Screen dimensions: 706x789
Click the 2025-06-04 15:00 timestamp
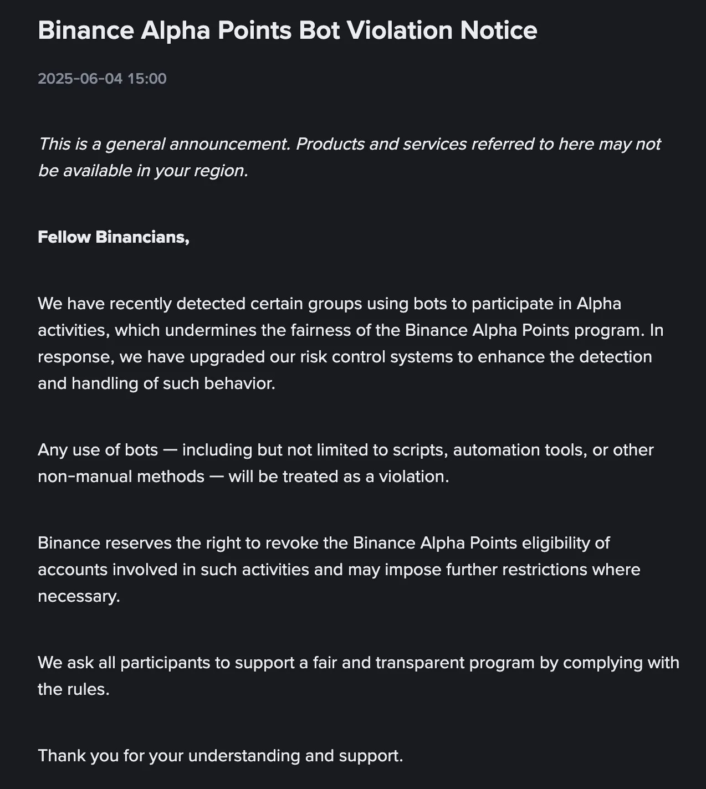tap(102, 79)
